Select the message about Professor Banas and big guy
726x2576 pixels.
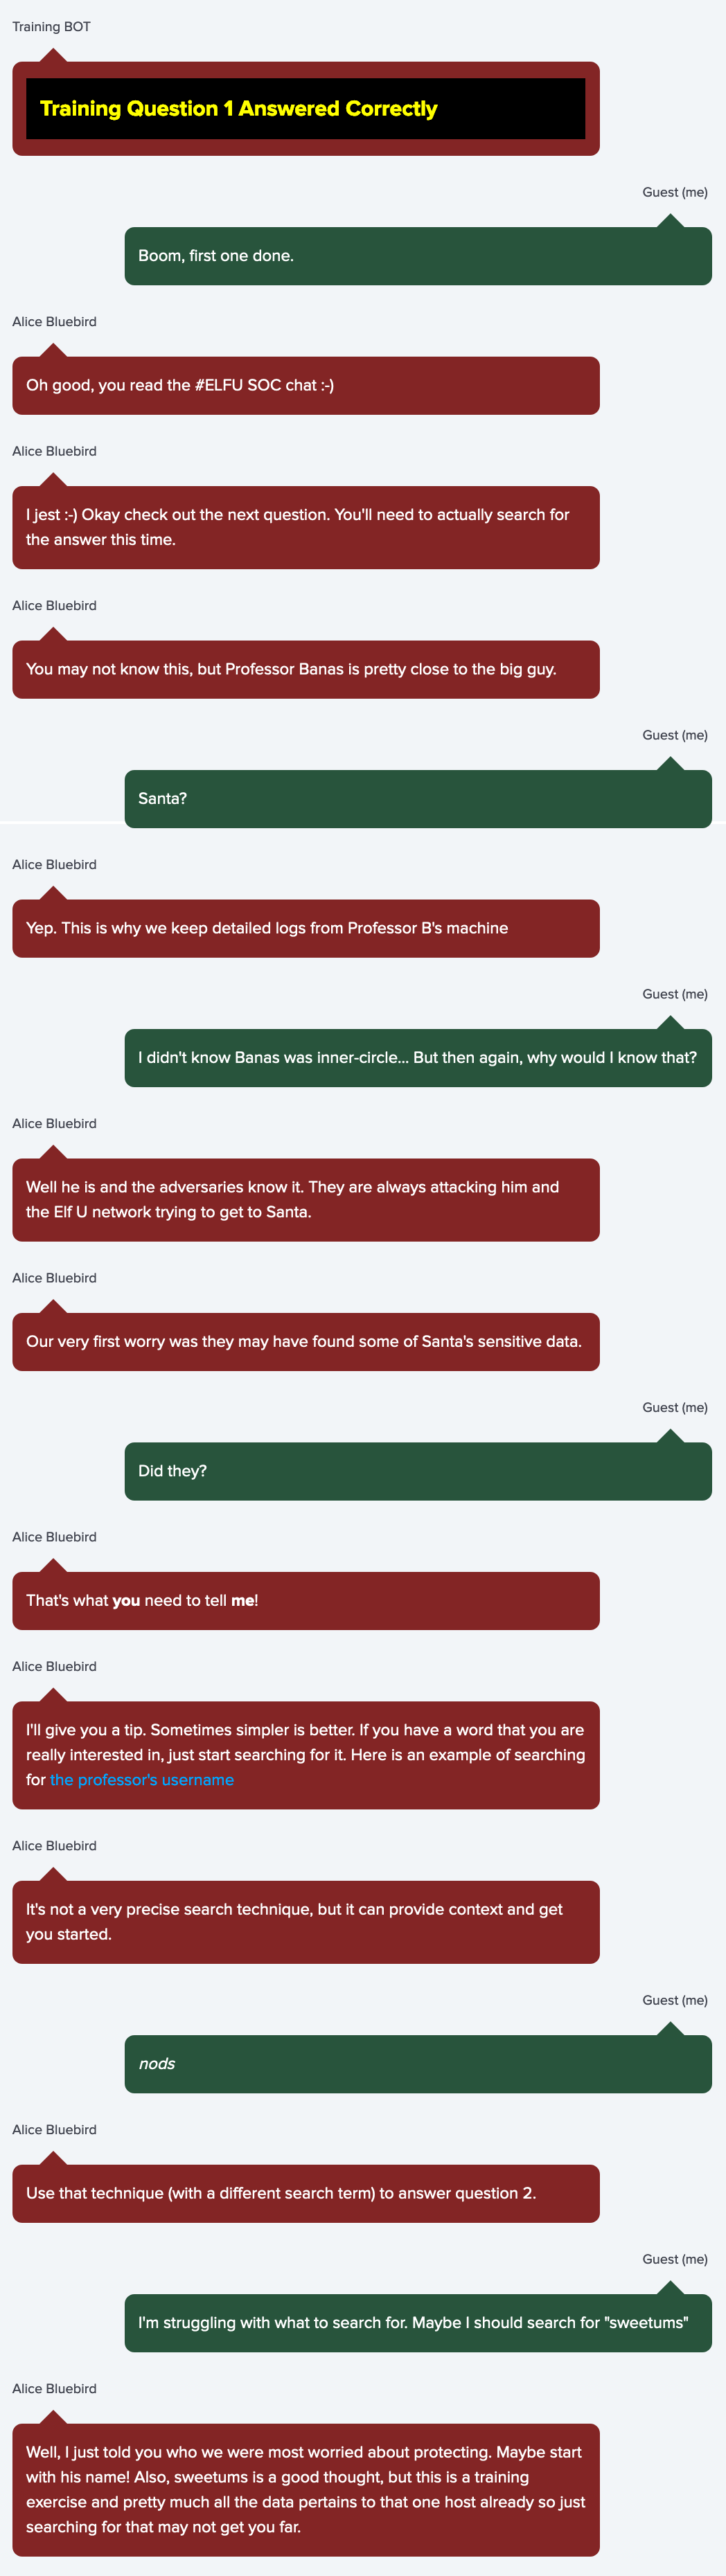tap(305, 669)
